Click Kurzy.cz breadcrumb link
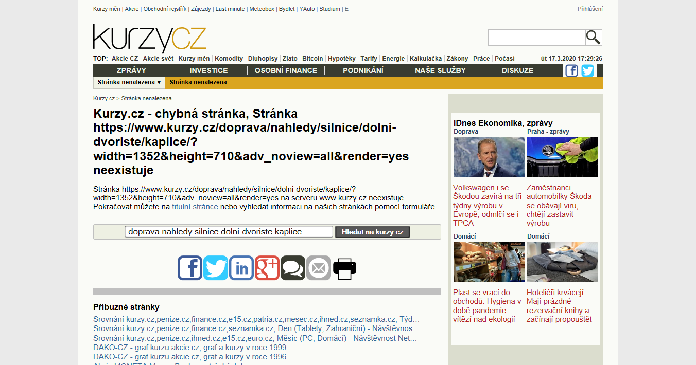This screenshot has width=696, height=365. (x=104, y=98)
